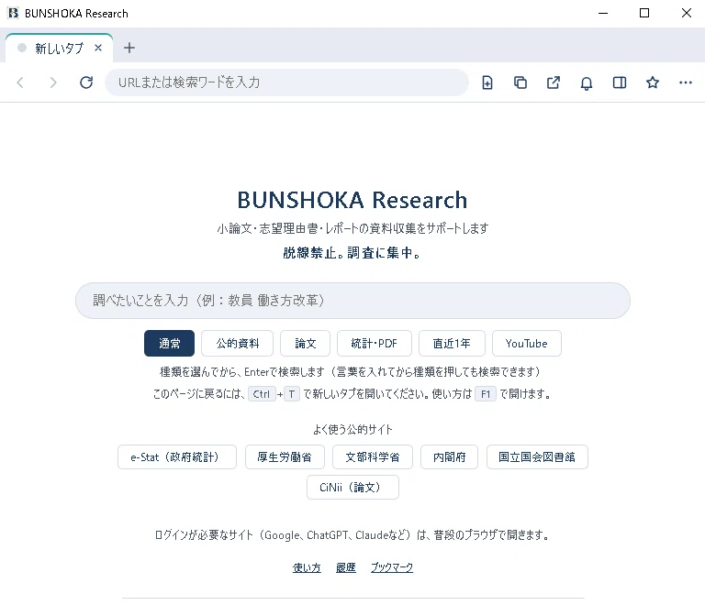Image resolution: width=705 pixels, height=605 pixels.
Task: Click the よく使う公的サイト label
Action: click(352, 430)
